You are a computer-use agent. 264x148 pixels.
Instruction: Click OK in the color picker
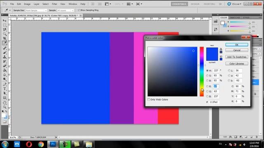pyautogui.click(x=237, y=45)
